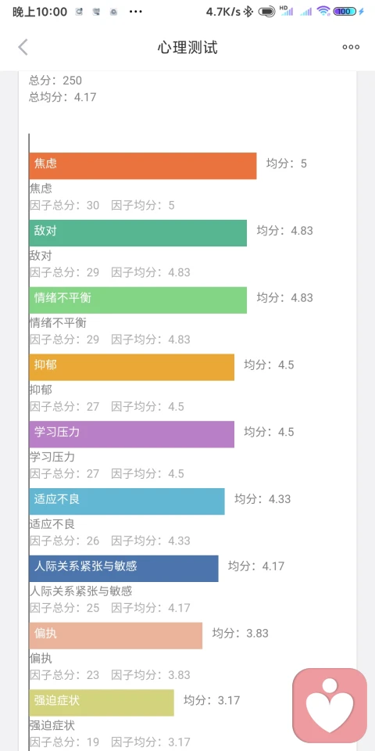
Task: Tap the Wi-Fi icon in the status bar
Action: click(x=323, y=12)
